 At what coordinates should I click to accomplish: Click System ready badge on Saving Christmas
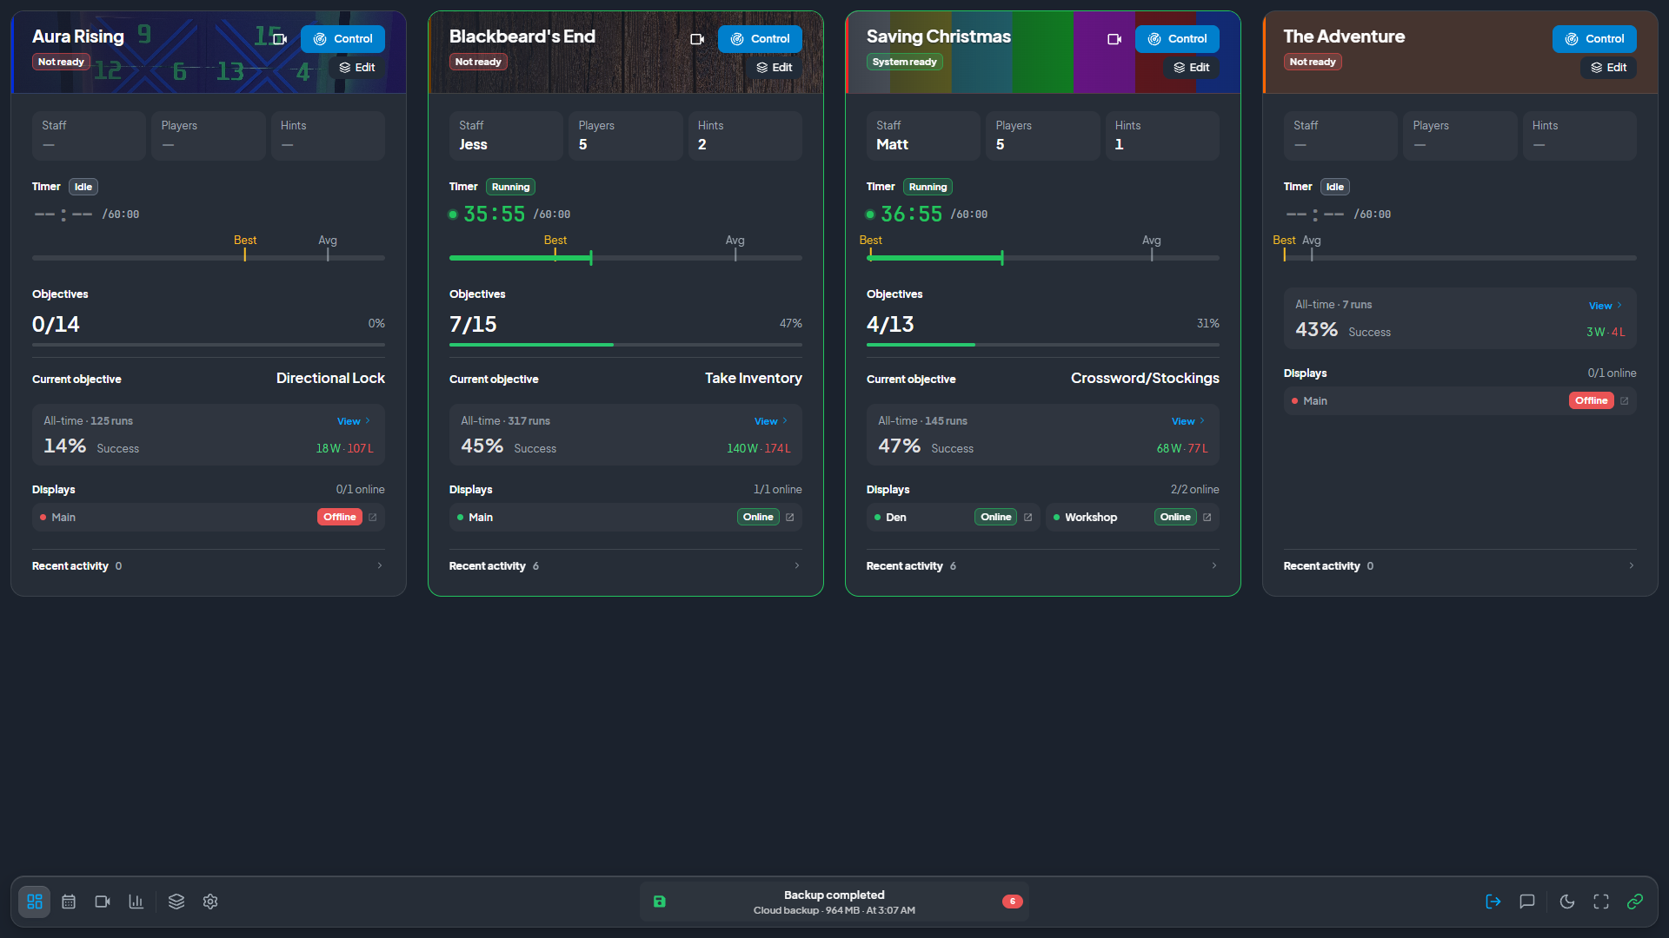pyautogui.click(x=904, y=63)
